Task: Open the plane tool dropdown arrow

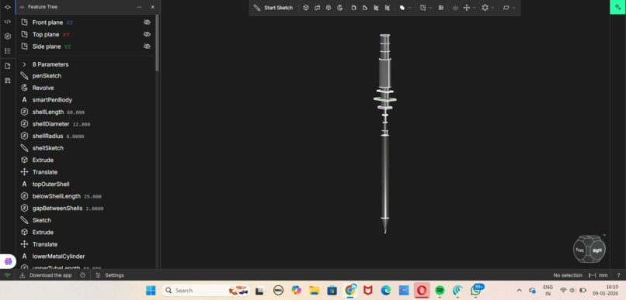Action: point(430,8)
